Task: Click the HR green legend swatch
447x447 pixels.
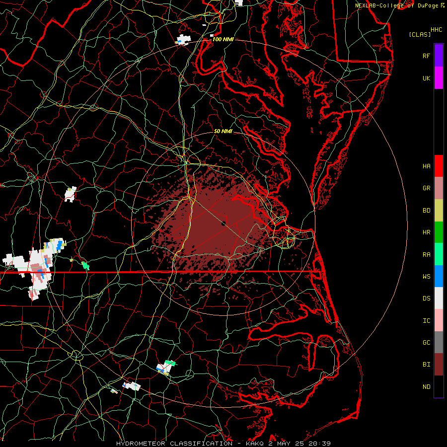Action: click(x=439, y=232)
